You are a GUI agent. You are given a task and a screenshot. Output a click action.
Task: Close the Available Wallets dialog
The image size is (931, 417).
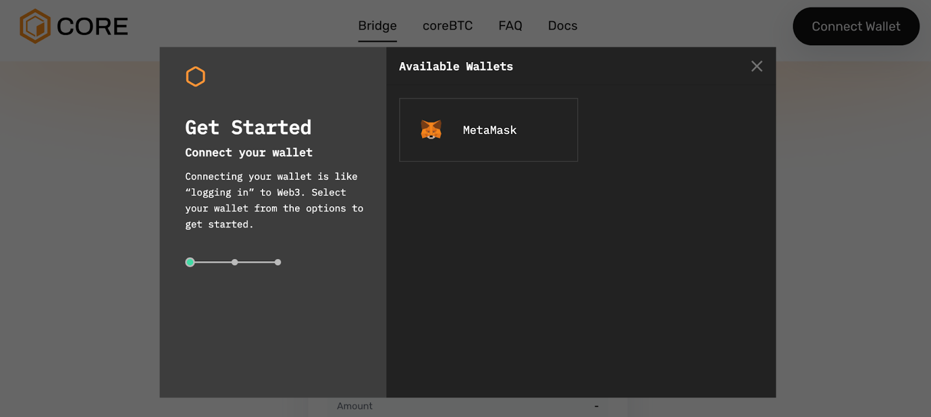point(756,66)
